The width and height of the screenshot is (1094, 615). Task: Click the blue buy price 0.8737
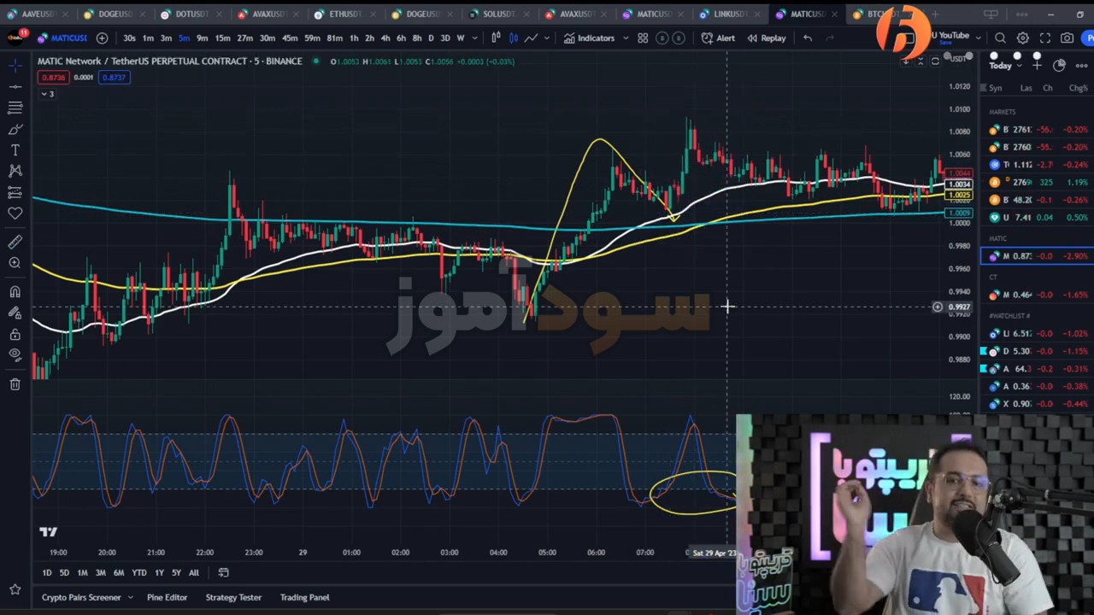114,77
